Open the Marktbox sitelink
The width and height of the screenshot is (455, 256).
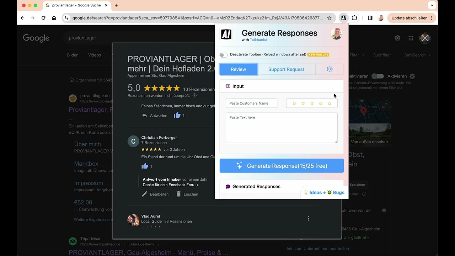86,164
